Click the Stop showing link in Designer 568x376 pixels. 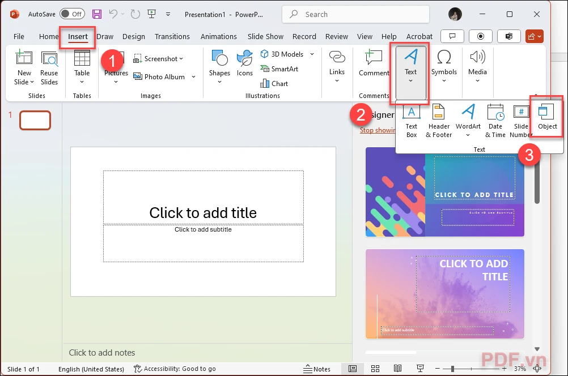(x=377, y=130)
